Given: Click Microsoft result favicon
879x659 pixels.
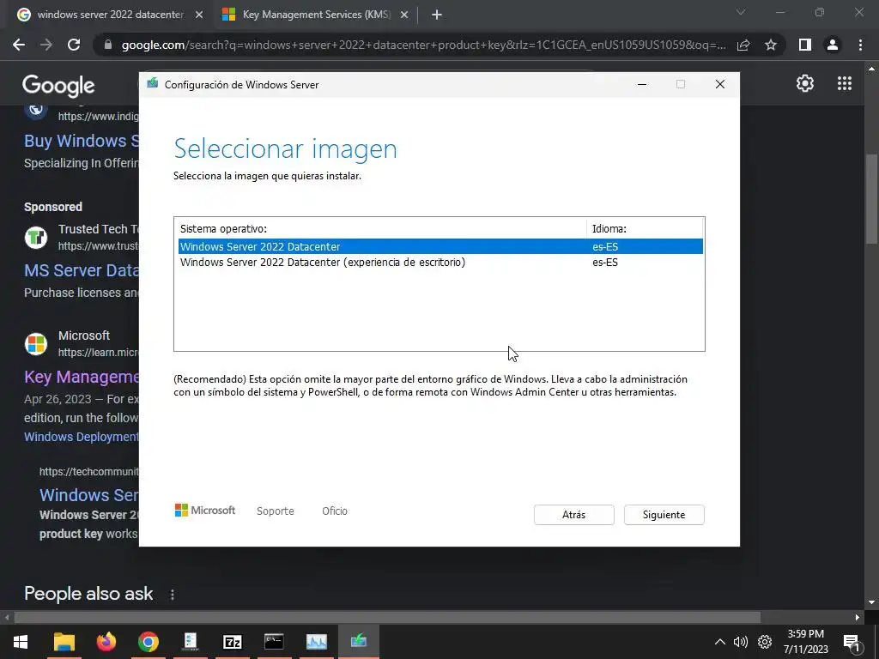Looking at the screenshot, I should [x=36, y=343].
